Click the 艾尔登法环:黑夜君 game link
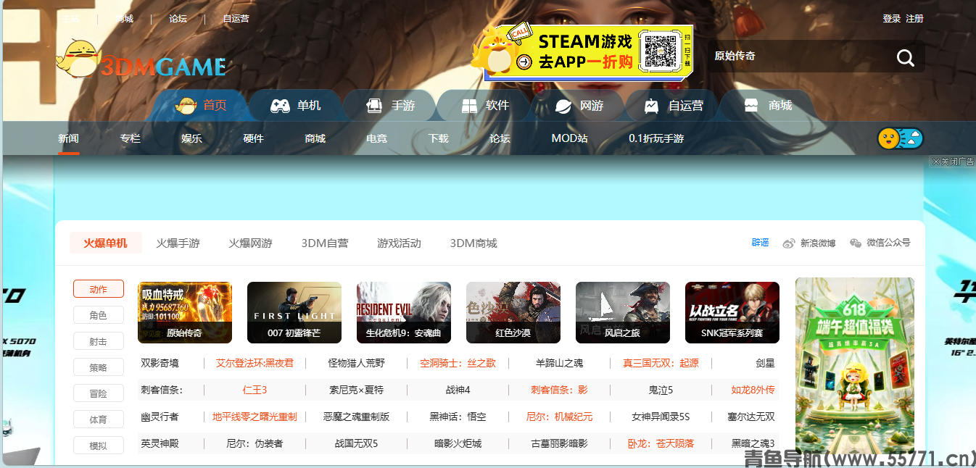 pos(255,363)
